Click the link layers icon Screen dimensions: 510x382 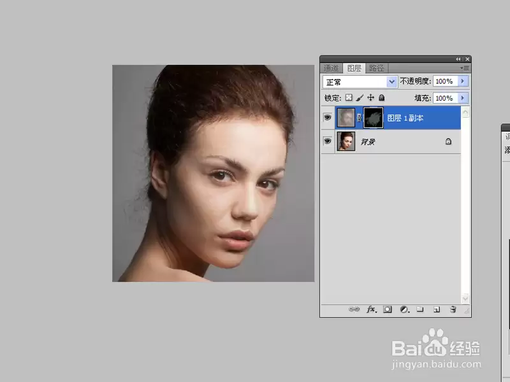click(354, 309)
